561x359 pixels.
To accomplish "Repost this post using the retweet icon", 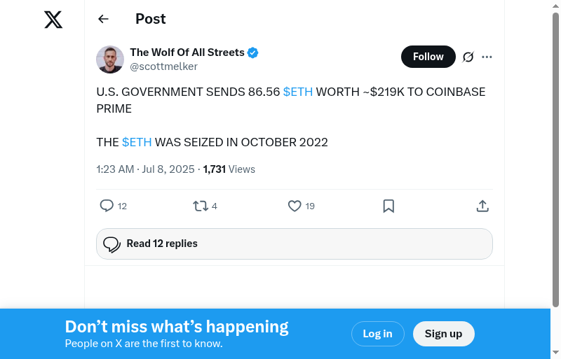I will coord(201,206).
